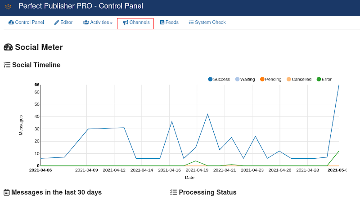Click the Control Panel dashboard icon
Screen dimensions: 360x201
[x=11, y=22]
